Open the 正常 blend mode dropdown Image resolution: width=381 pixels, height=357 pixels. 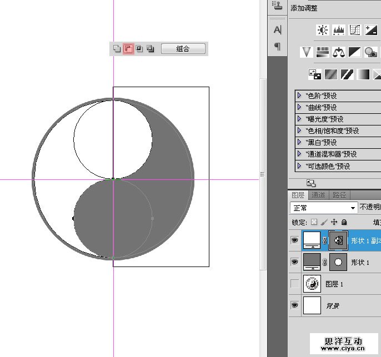324,208
